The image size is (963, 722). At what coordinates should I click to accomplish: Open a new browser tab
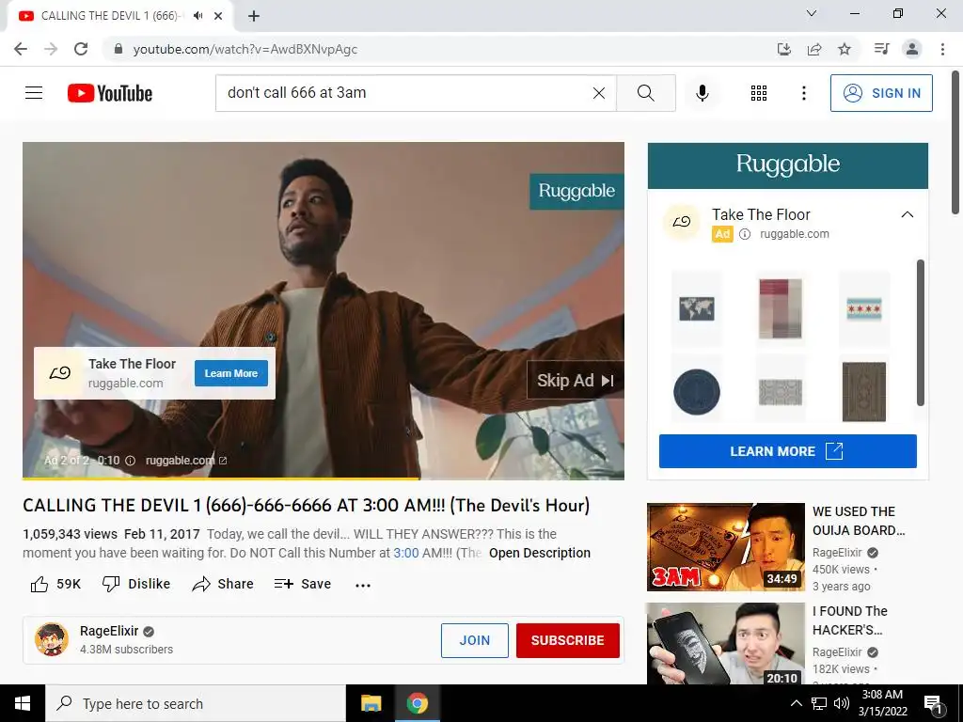254,16
